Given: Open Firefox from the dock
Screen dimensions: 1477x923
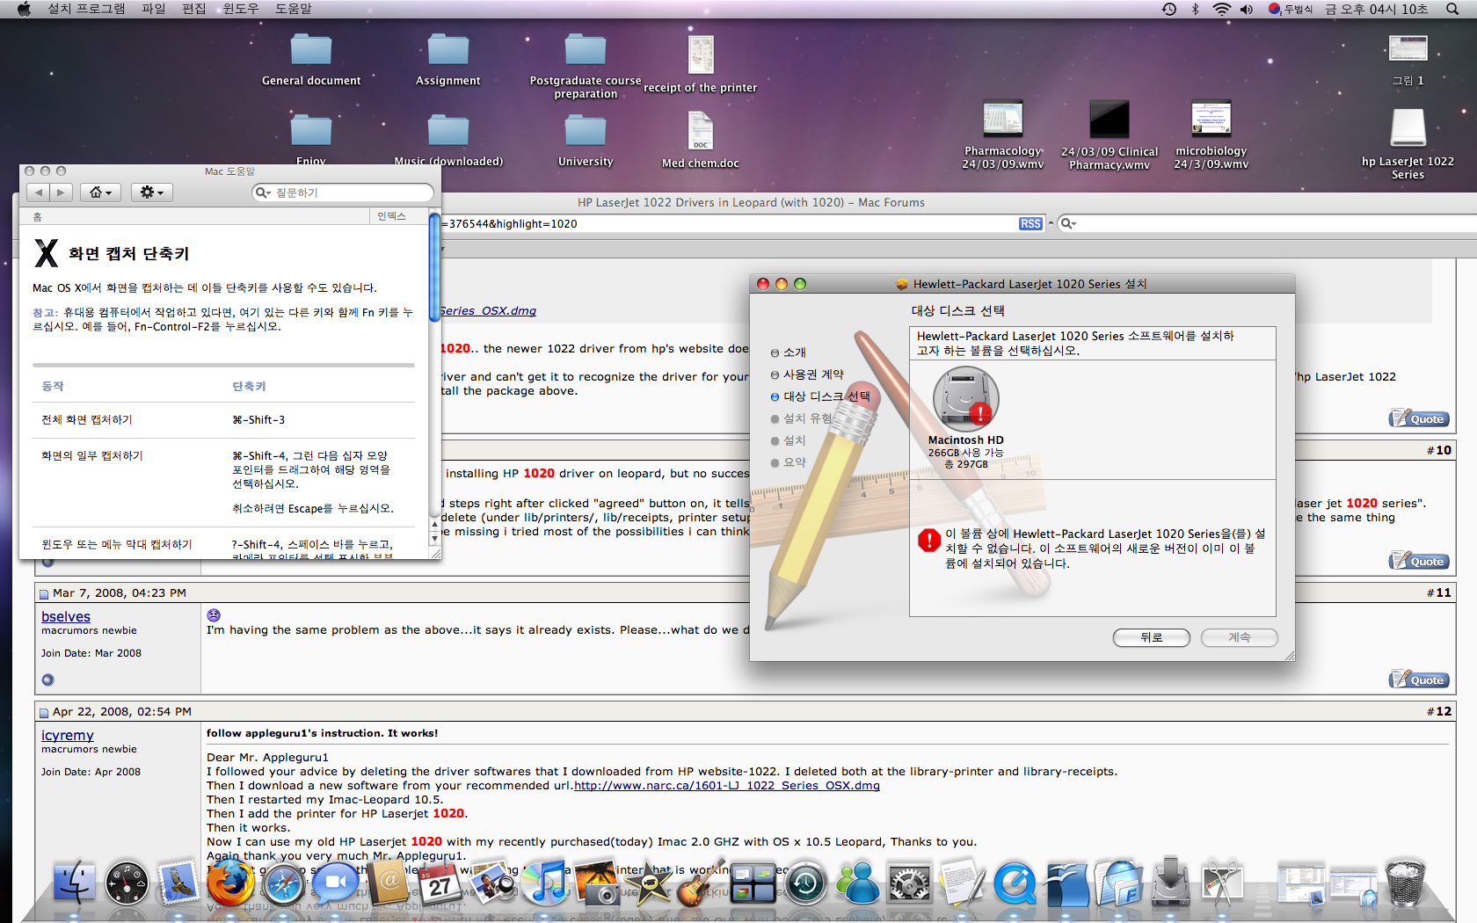Looking at the screenshot, I should pyautogui.click(x=230, y=883).
